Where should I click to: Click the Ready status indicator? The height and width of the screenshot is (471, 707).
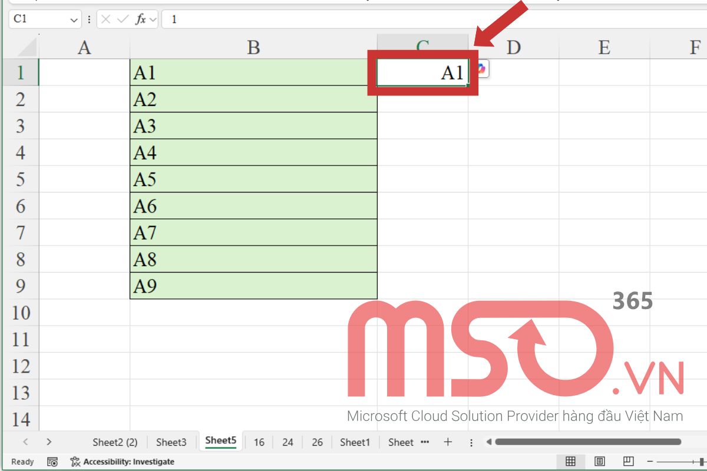tap(23, 462)
